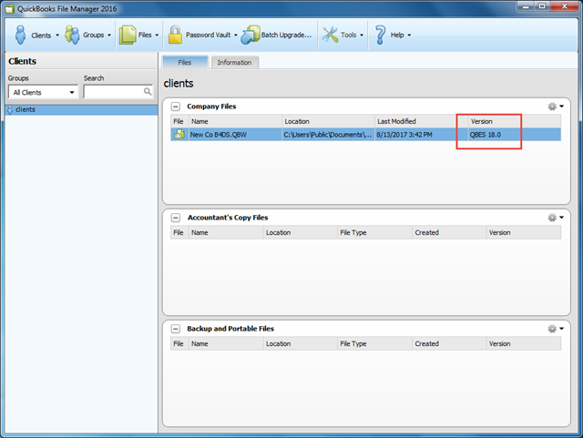The height and width of the screenshot is (438, 583).
Task: Expand the Help menu arrow
Action: (409, 36)
